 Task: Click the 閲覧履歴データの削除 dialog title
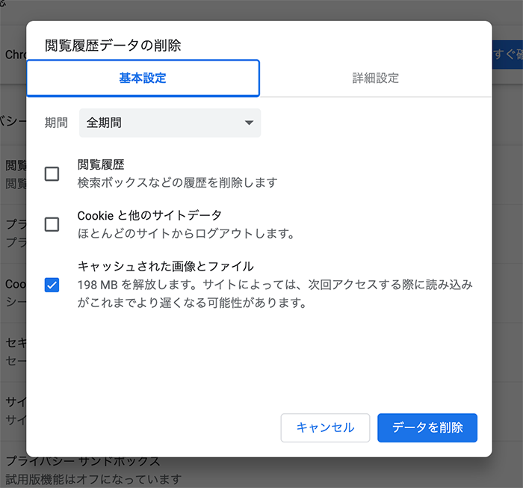pos(113,46)
